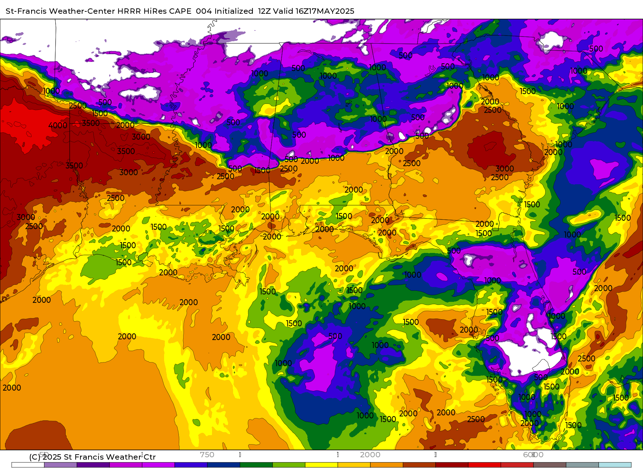Image resolution: width=643 pixels, height=469 pixels.
Task: Click the pale light-blue swatch ending the legend
Action: pos(615,465)
